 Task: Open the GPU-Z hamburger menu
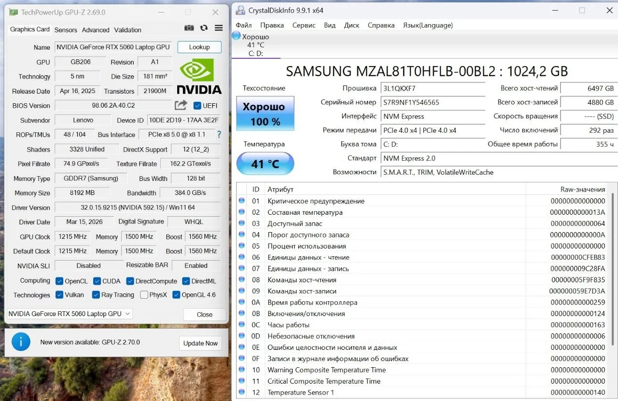coord(219,28)
